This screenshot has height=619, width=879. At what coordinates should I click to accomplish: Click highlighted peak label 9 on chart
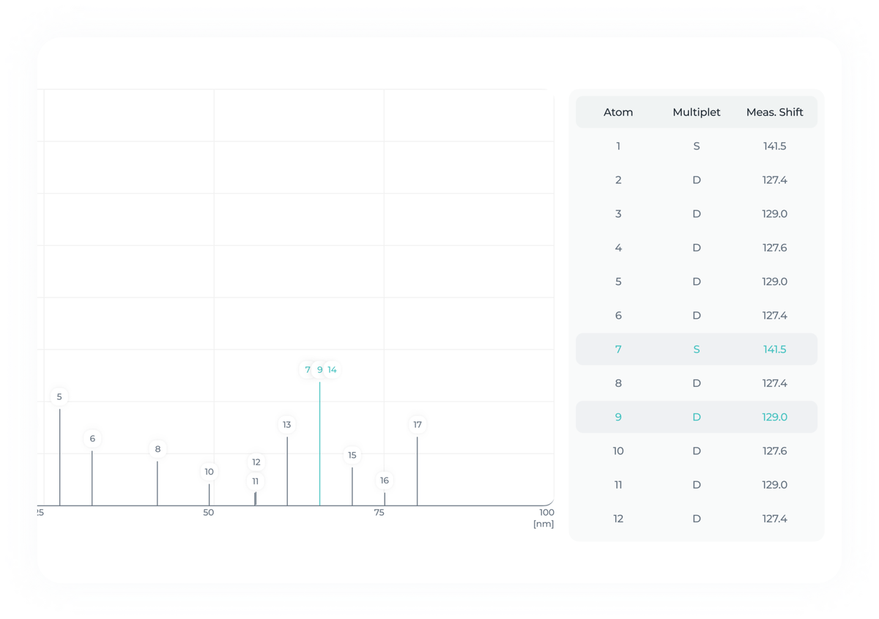click(x=320, y=370)
